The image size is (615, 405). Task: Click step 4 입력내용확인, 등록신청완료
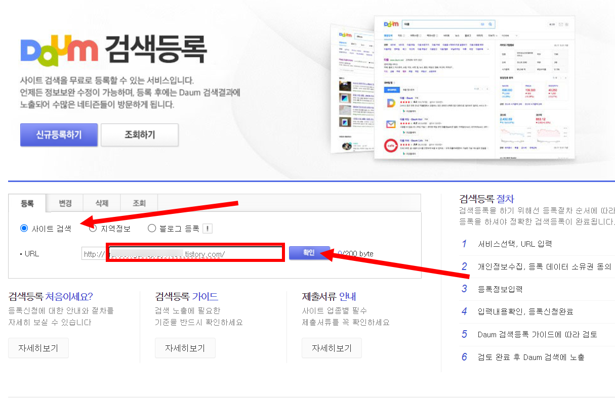pos(517,311)
